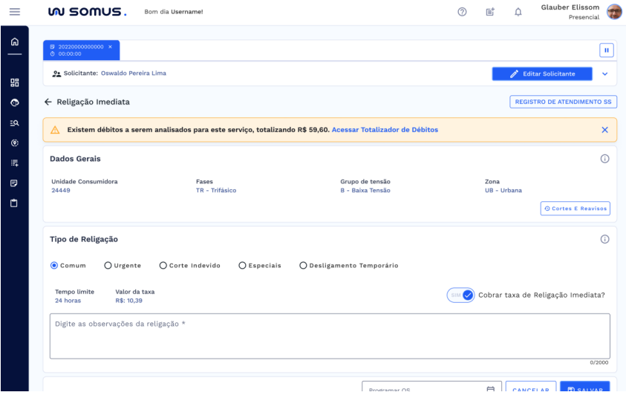Open the help question mark icon
626x395 pixels.
462,12
